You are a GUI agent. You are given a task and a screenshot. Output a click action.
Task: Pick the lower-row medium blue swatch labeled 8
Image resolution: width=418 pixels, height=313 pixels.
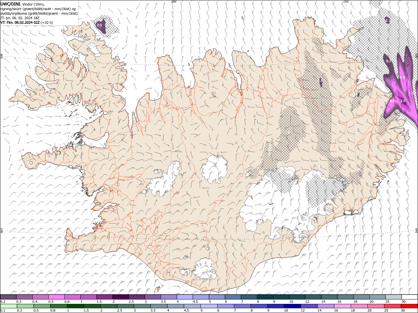pos(259,306)
